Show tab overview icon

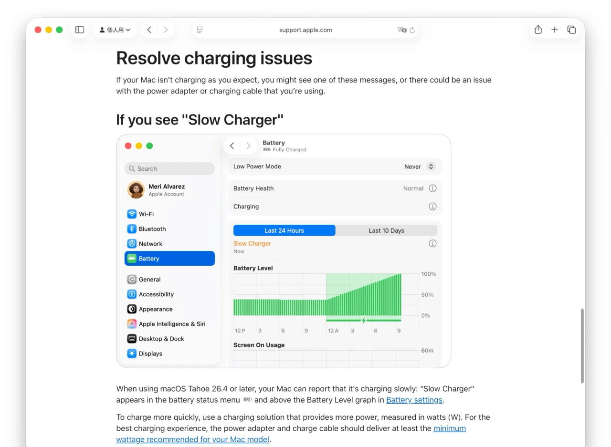571,30
